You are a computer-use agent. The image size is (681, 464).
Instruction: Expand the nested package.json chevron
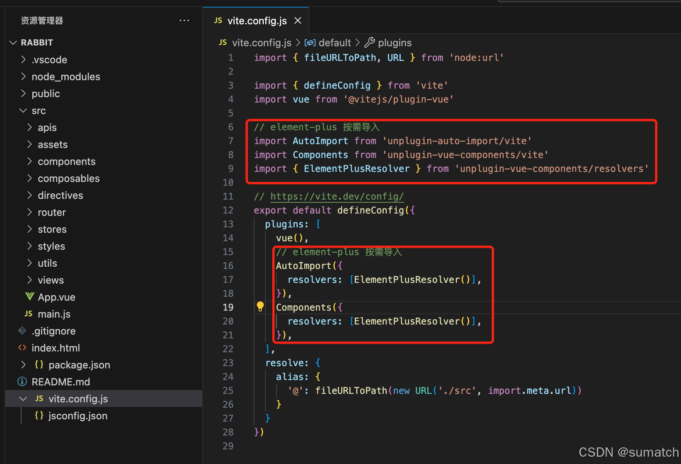pyautogui.click(x=24, y=365)
